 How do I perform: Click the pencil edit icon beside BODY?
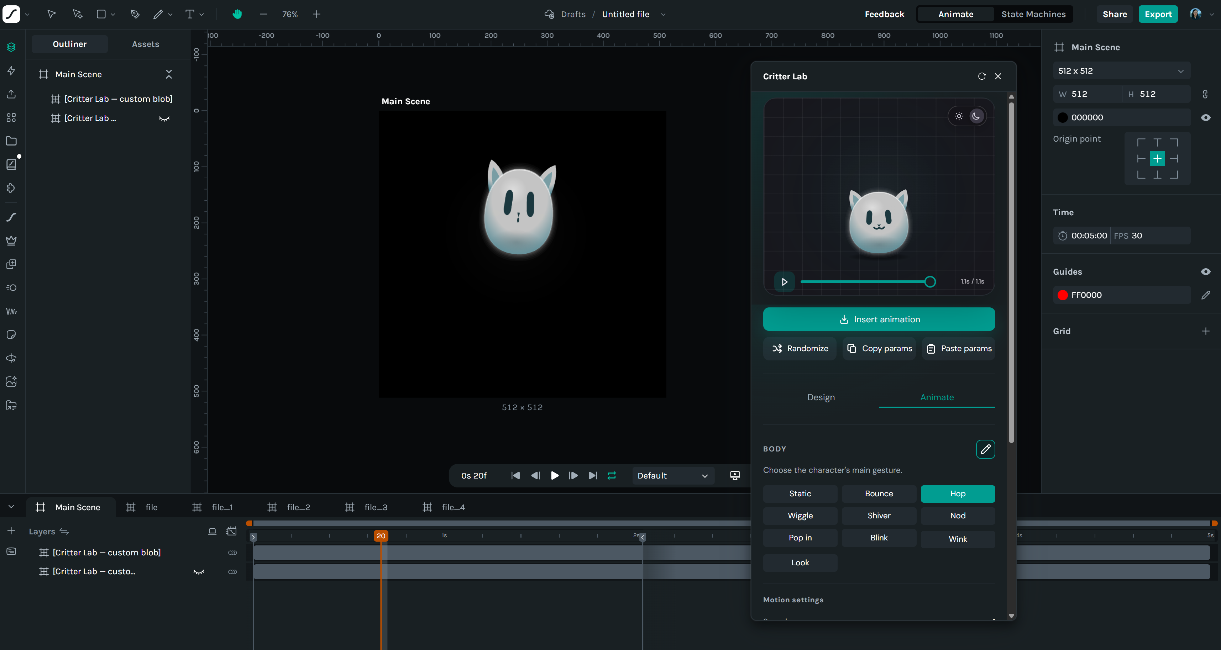click(985, 449)
